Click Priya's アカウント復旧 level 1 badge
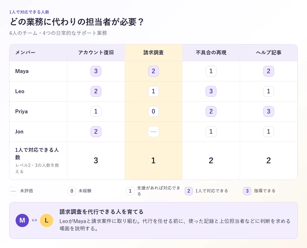The image size is (307, 248). point(96,111)
